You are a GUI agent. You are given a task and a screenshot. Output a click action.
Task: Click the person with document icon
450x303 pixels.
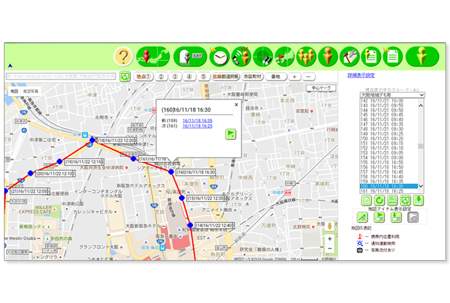(371, 57)
